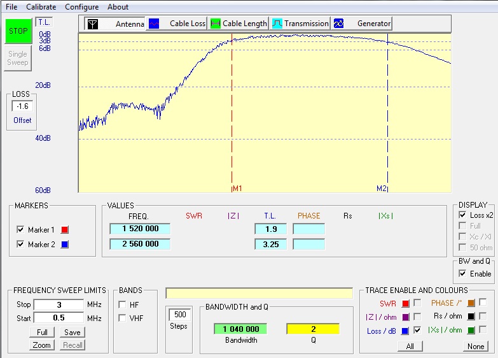Click the Full sweep button
Viewport: 498px width, 358px height.
coord(41,332)
